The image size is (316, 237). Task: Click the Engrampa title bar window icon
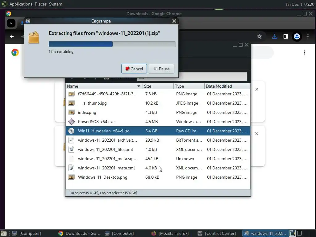tap(28, 21)
